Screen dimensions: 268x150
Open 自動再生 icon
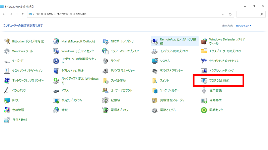[204, 100]
